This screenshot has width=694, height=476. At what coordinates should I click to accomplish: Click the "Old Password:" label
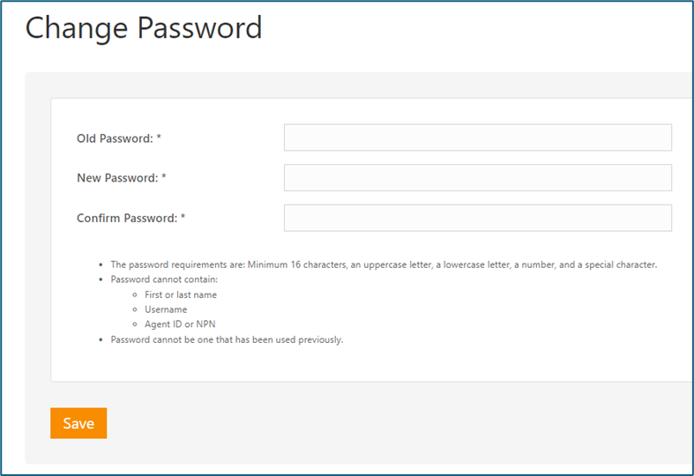(x=115, y=138)
